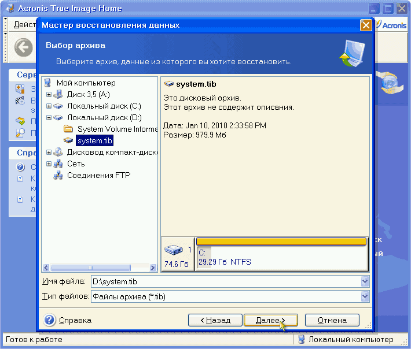Image resolution: width=411 pixels, height=349 pixels.
Task: Select Мой компьютер tree item
Action: point(86,83)
